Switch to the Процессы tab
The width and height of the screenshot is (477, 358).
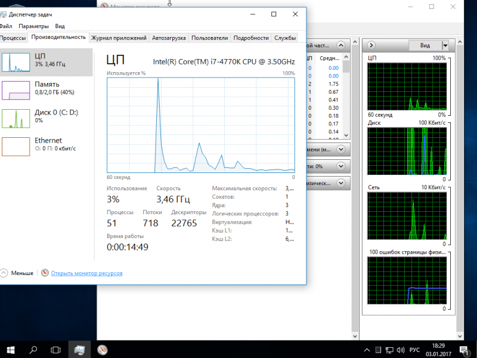(x=13, y=38)
